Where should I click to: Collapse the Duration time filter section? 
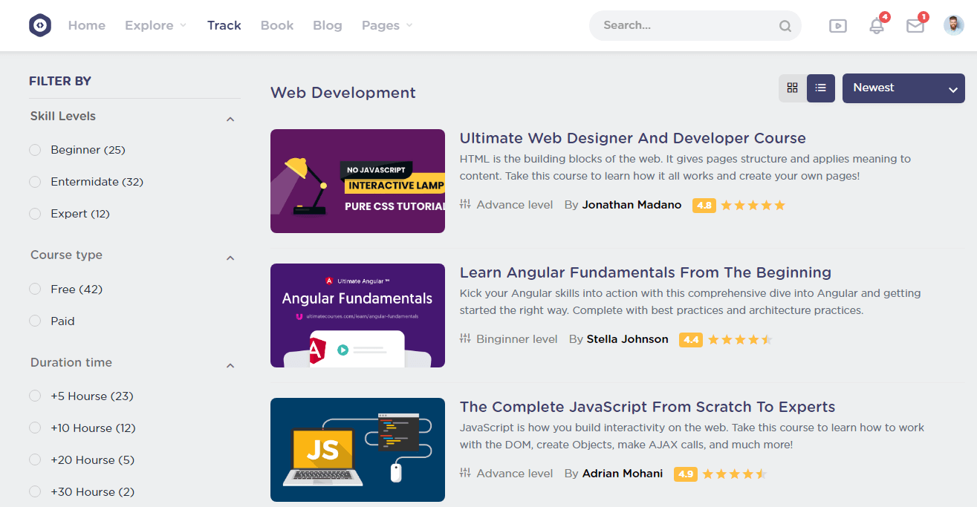click(x=230, y=365)
